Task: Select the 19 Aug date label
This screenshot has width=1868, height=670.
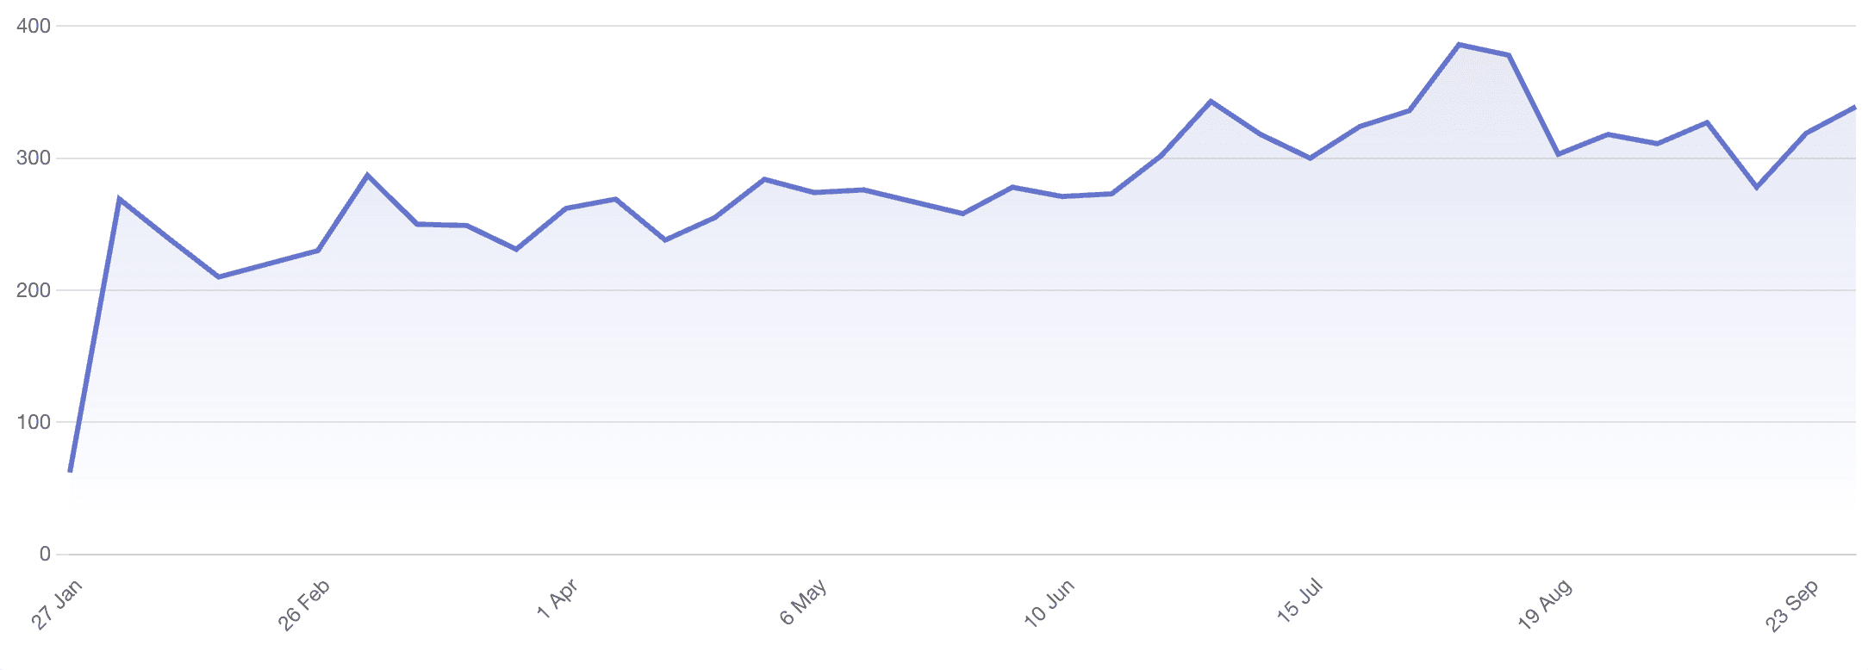Action: click(1544, 605)
